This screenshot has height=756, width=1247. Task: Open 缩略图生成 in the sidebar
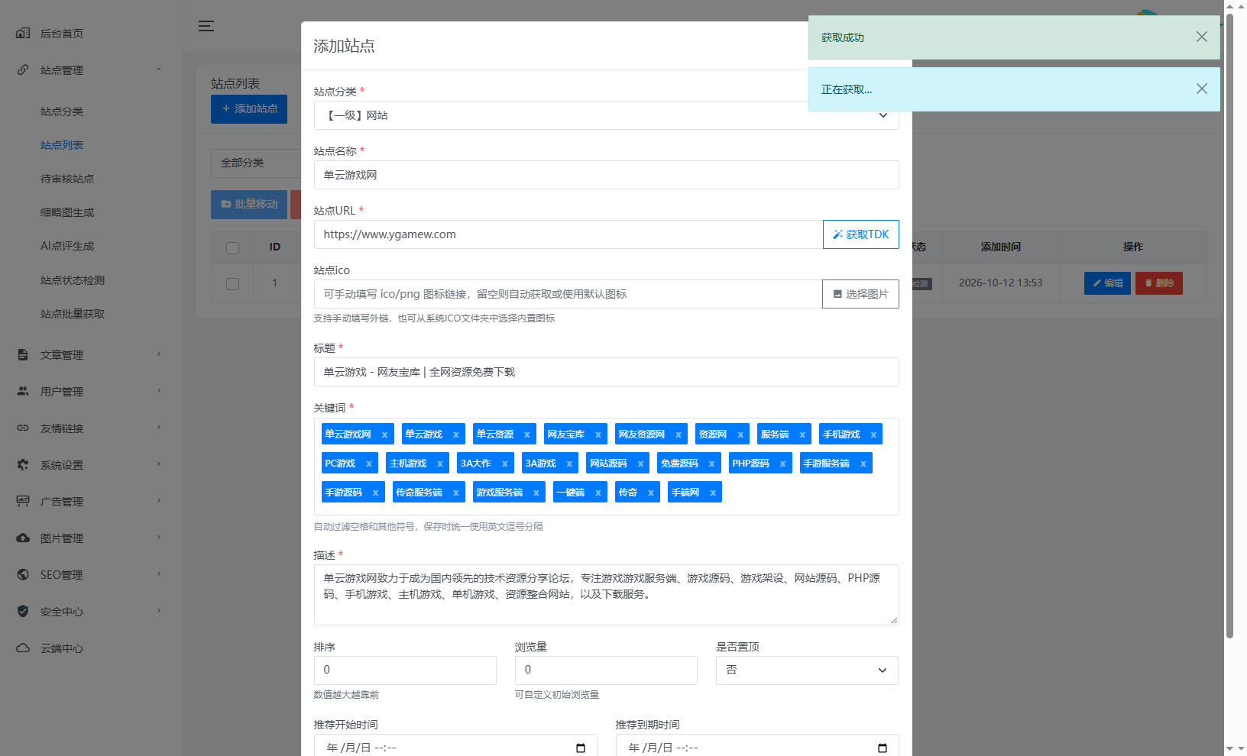coord(67,212)
